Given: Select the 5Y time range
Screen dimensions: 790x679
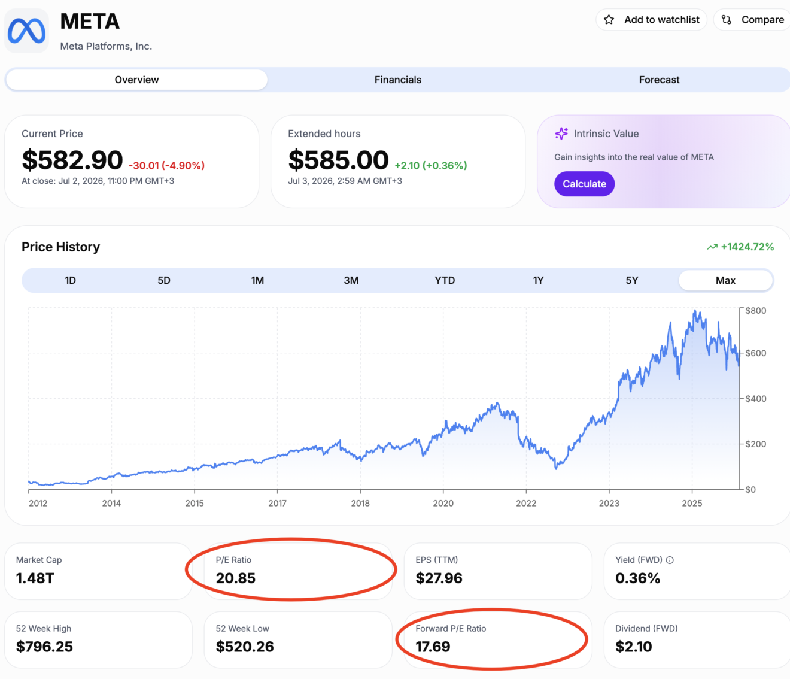Looking at the screenshot, I should [x=632, y=280].
